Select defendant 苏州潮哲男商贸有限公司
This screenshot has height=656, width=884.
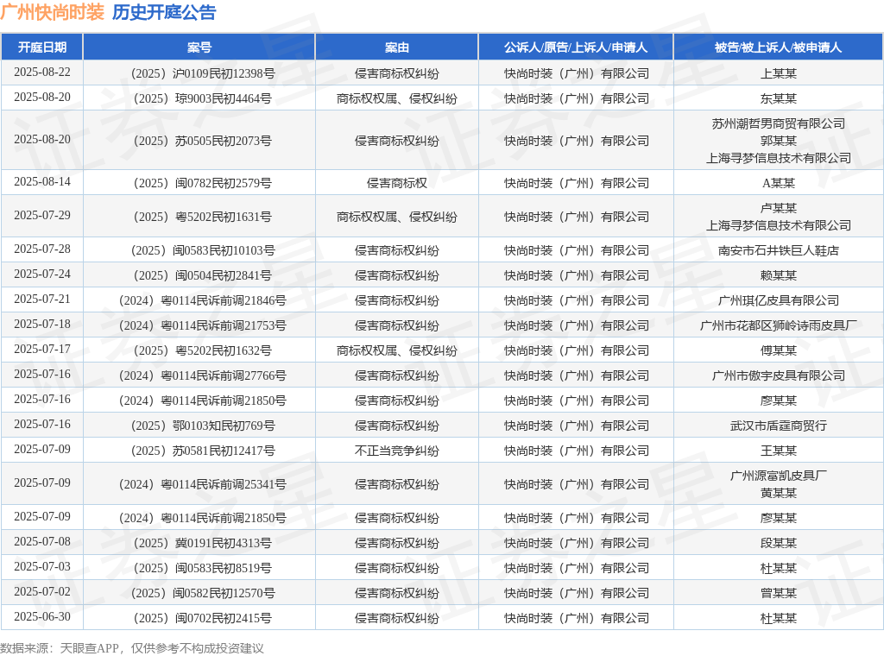coord(778,123)
